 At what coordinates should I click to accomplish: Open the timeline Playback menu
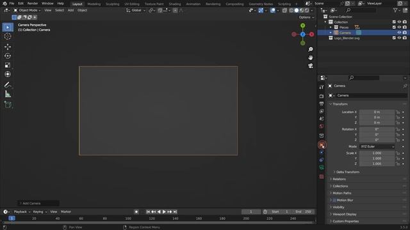pyautogui.click(x=22, y=211)
